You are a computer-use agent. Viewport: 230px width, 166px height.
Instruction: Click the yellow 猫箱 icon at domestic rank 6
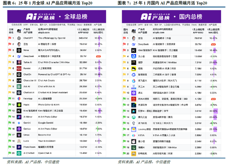point(134,68)
